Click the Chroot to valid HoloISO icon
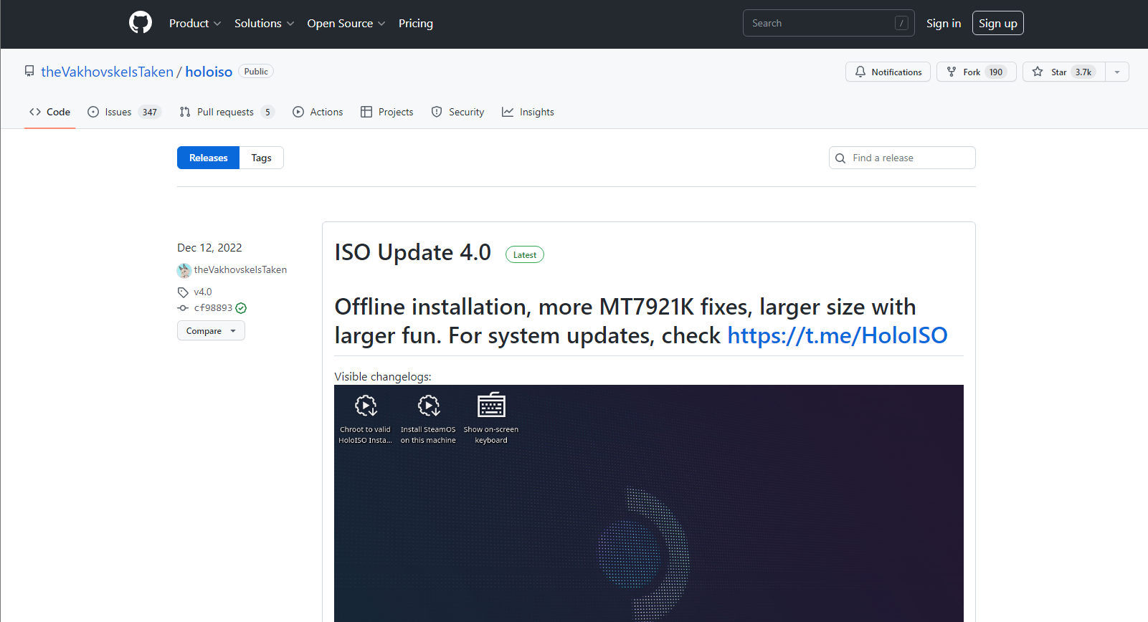Screen dimensions: 1148x622 [x=366, y=406]
